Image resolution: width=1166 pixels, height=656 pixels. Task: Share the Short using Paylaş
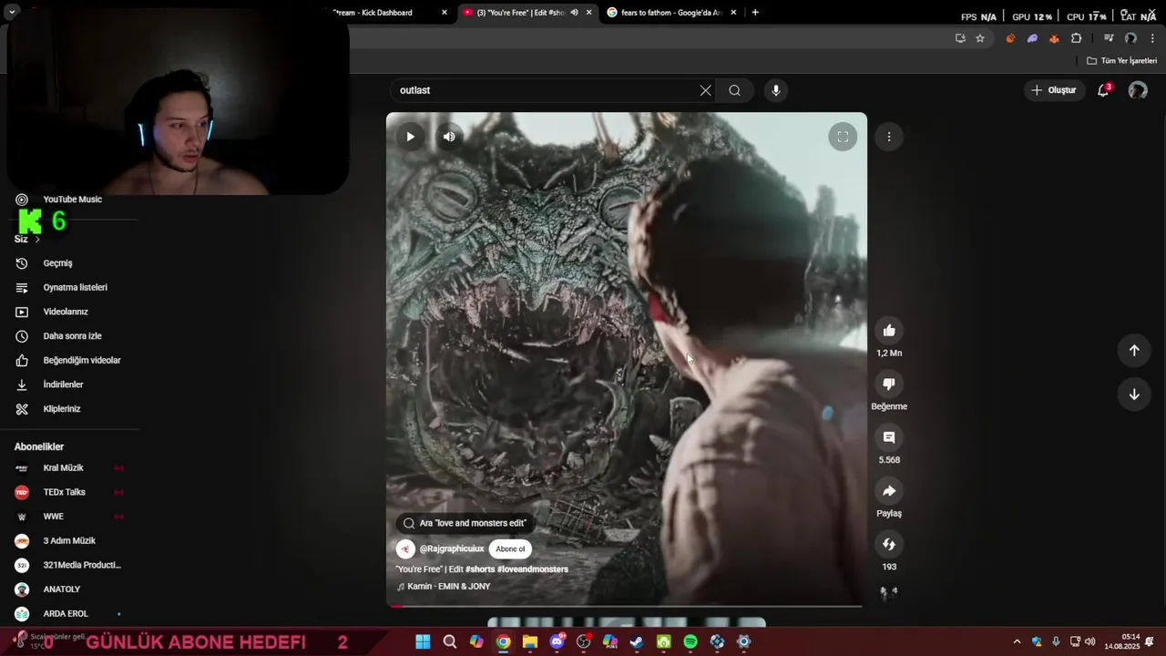pyautogui.click(x=889, y=491)
